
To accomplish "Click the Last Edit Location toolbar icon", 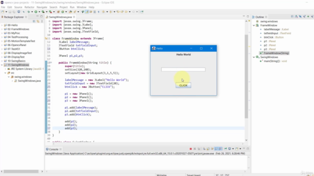I will (x=118, y=12).
